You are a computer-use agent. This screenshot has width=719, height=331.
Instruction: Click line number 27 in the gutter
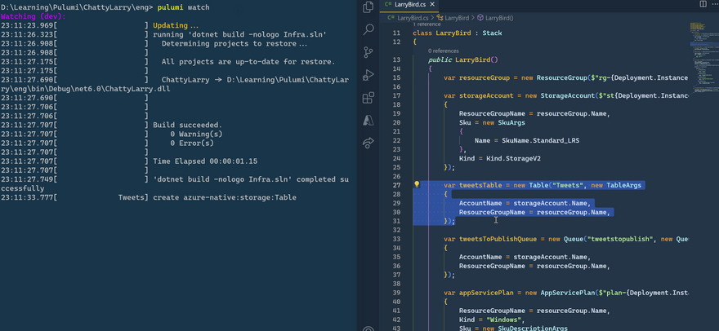(396, 185)
